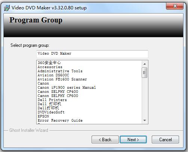Select Dell Printers group
Image resolution: width=188 pixels, height=152 pixels.
click(52, 100)
